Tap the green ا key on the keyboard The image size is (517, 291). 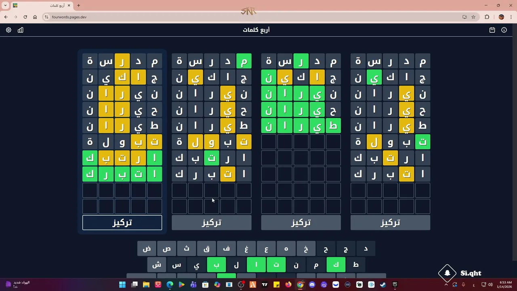click(x=256, y=265)
